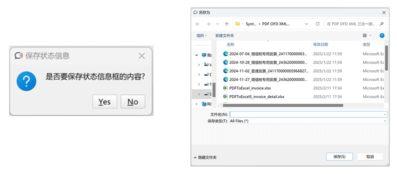This screenshot has width=397, height=174.
Task: Click the view layout list icon
Action: 364,36
